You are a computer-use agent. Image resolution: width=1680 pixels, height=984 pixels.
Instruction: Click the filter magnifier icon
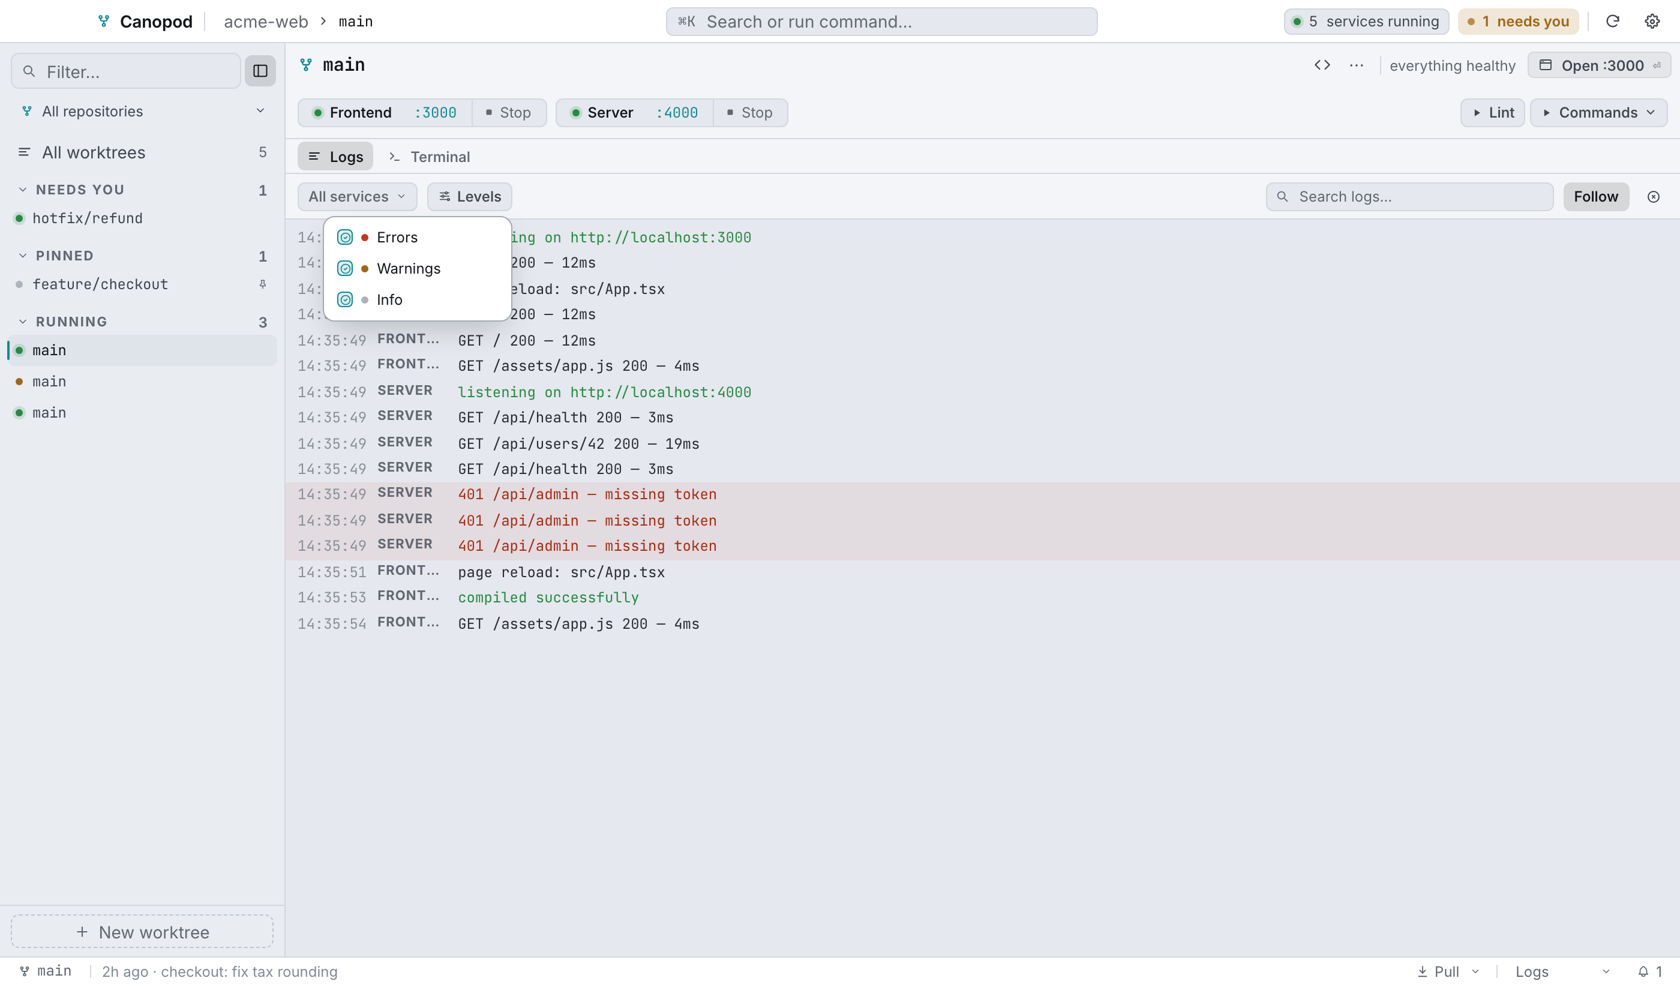29,71
